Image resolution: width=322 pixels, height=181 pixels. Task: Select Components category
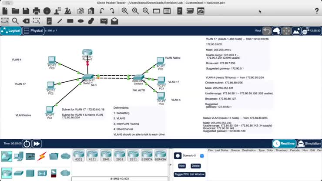coord(30,156)
